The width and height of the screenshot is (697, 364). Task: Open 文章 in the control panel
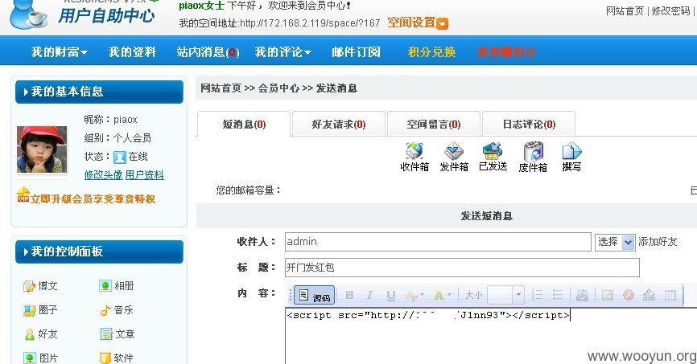click(x=117, y=333)
